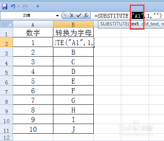The height and width of the screenshot is (141, 164).
Task: Click cell with letter B in row 3
Action: [x=73, y=52]
